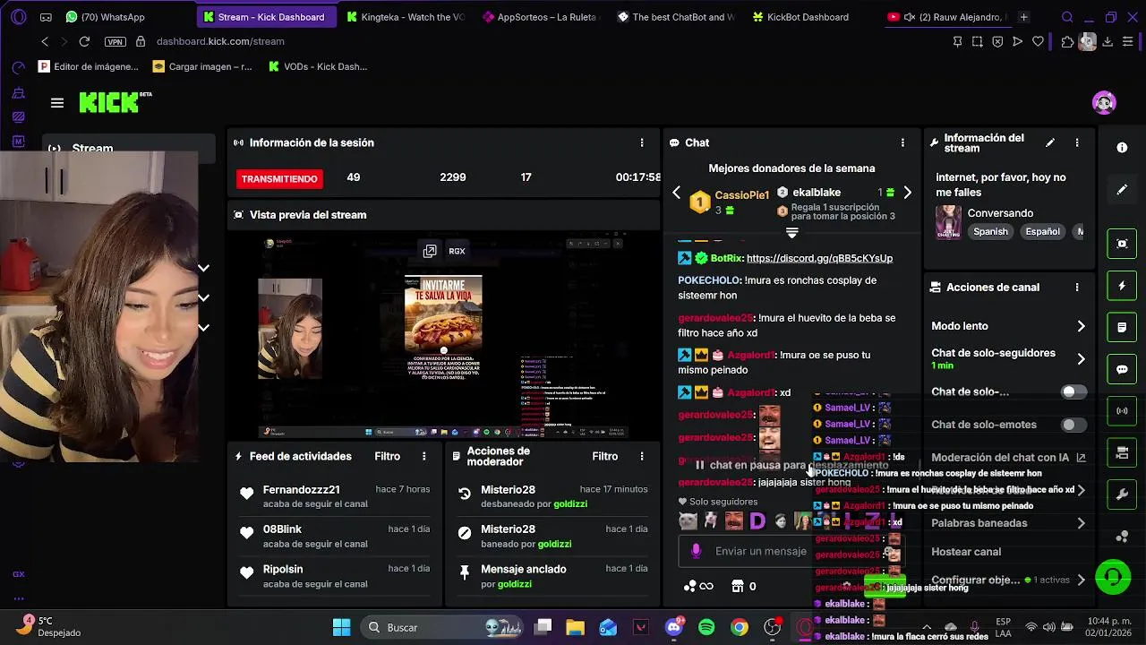Viewport: 1146px width, 645px height.
Task: Open the user profile avatar menu
Action: [1104, 102]
